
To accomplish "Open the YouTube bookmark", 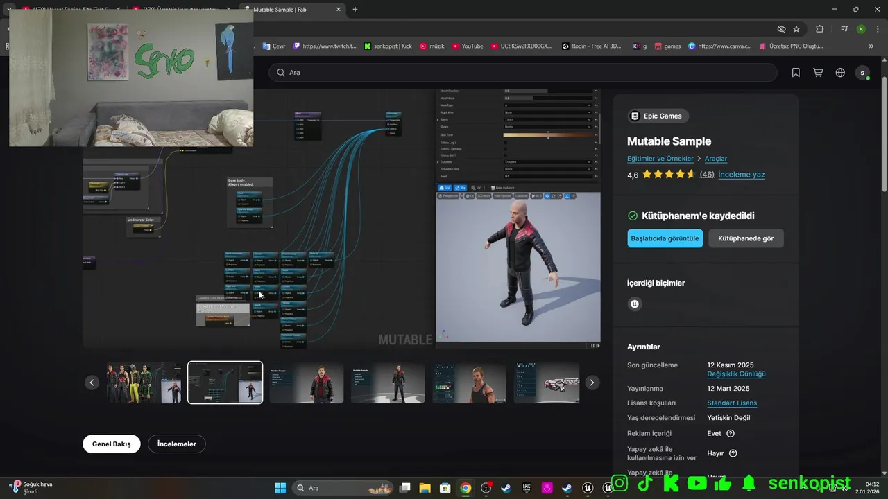I will (468, 46).
